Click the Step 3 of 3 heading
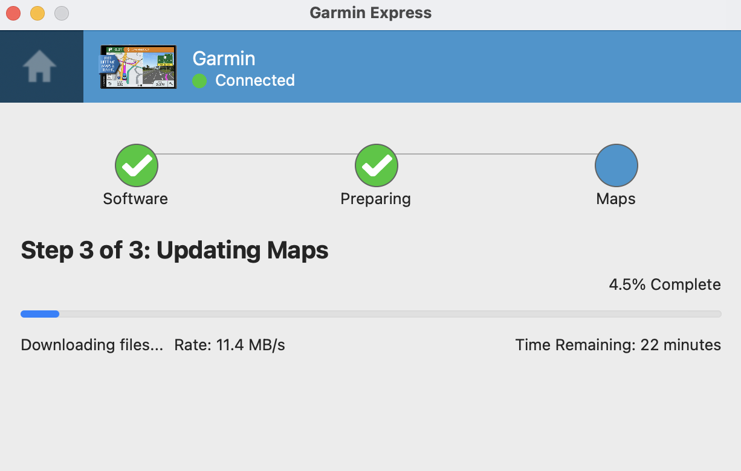Image resolution: width=741 pixels, height=471 pixels. click(175, 250)
